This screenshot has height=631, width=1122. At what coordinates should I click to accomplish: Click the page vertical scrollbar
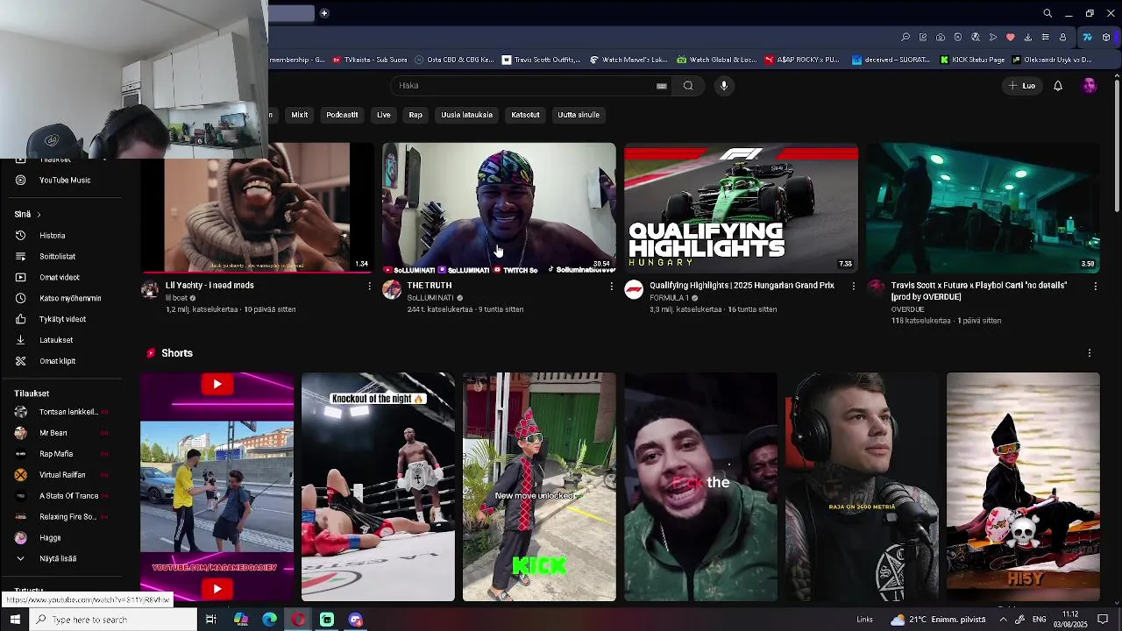(x=1117, y=145)
